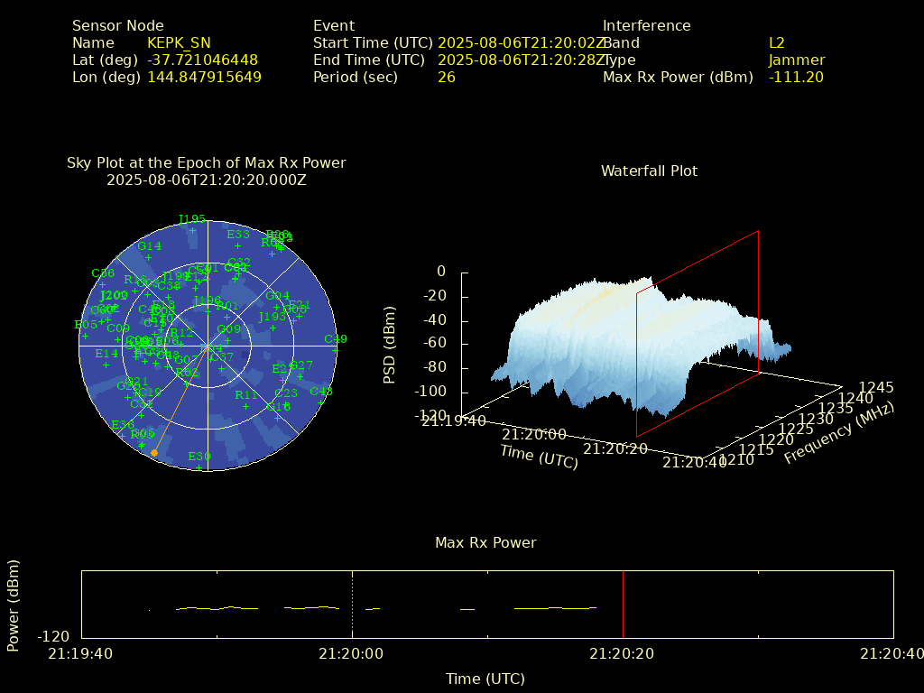This screenshot has height=693, width=924.
Task: Click the orange interference direction dot on sky plot
Action: pyautogui.click(x=154, y=453)
